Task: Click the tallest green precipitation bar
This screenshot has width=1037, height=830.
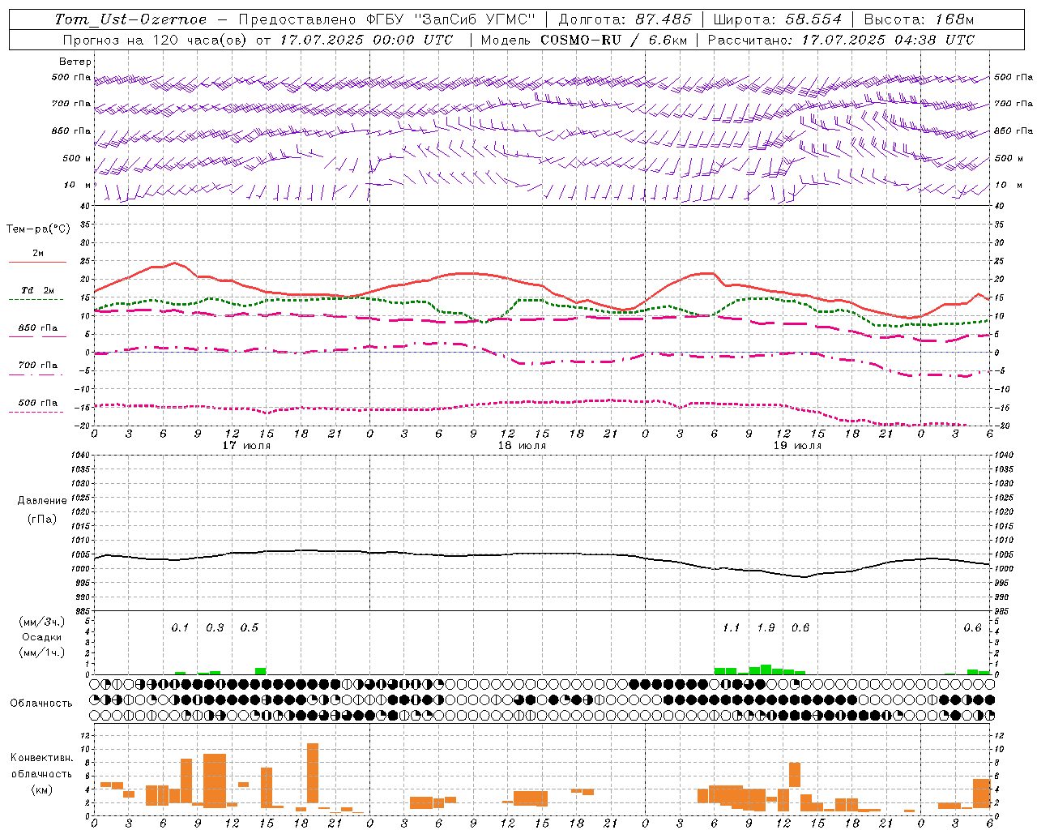Action: coord(766,670)
